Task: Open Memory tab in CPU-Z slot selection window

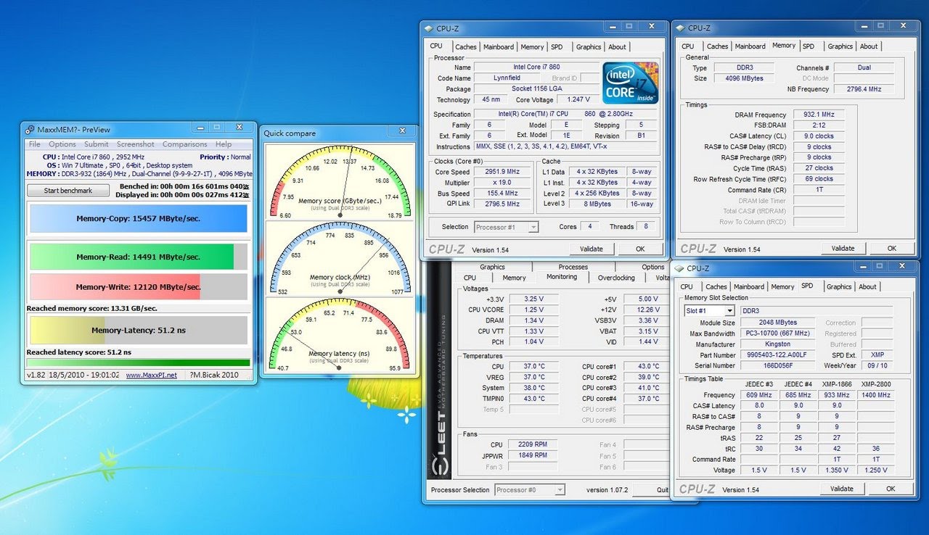Action: [x=782, y=286]
